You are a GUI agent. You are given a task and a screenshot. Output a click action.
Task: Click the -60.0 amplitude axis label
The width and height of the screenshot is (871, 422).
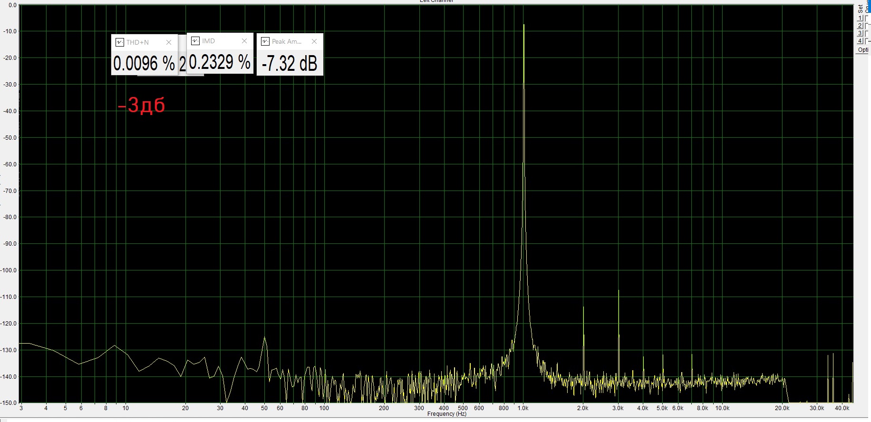click(x=10, y=164)
